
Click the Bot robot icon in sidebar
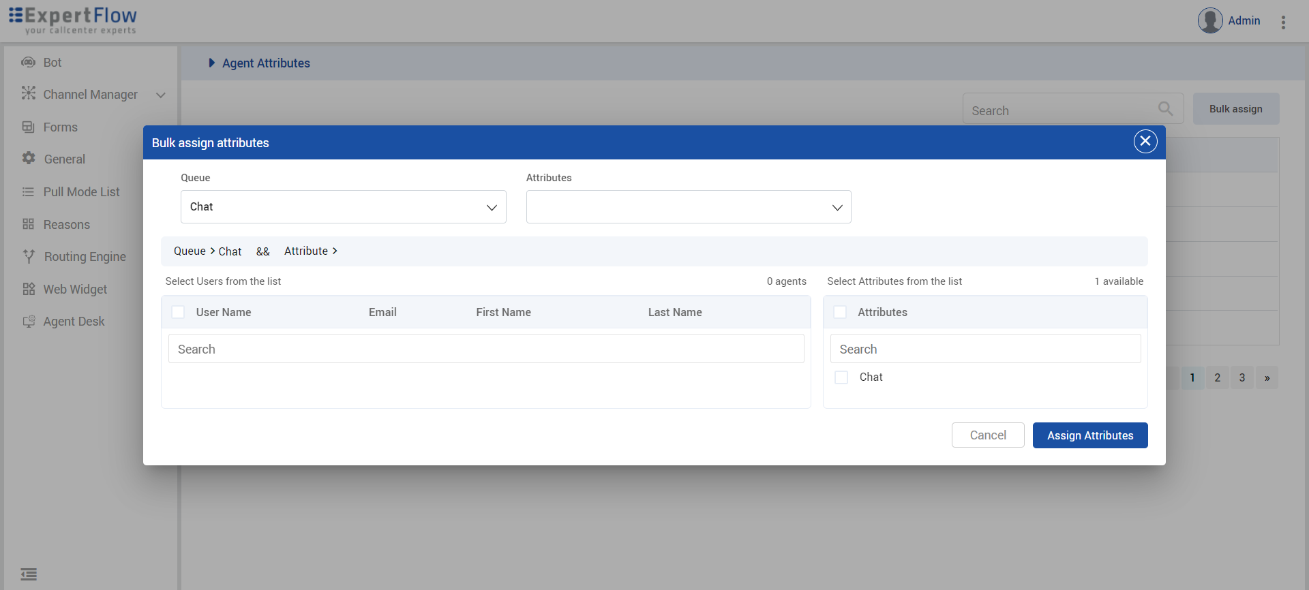click(x=28, y=63)
